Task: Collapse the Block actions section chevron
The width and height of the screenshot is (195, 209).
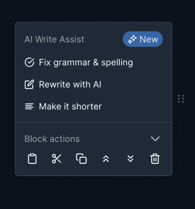Action: (x=155, y=139)
